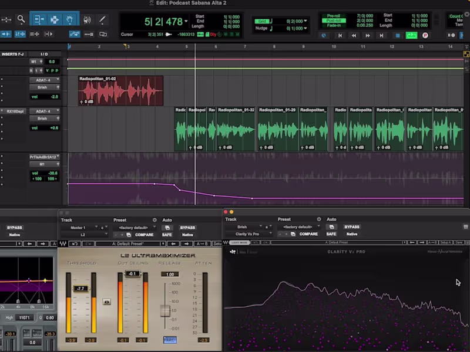Viewport: 470px width, 352px height.
Task: Click the L2 threshold link arrows button
Action: (x=106, y=302)
